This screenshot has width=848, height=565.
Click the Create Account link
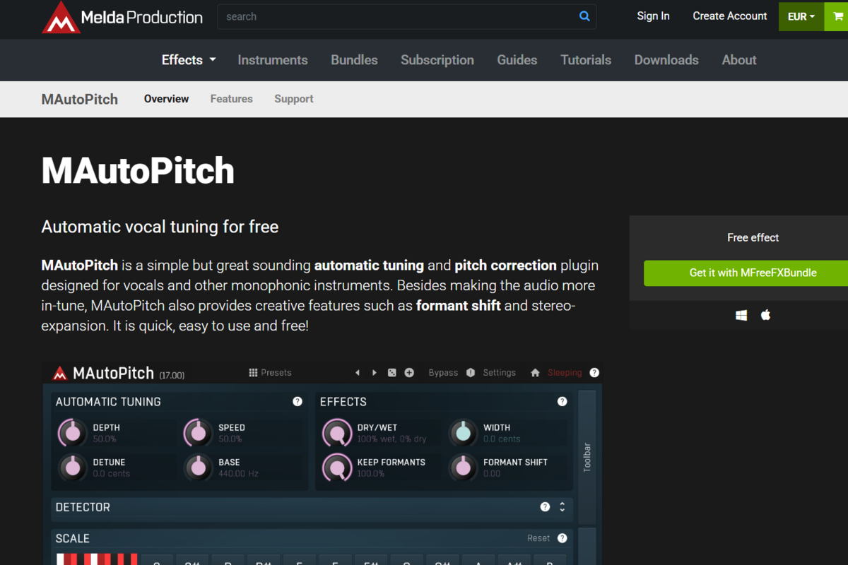pos(729,16)
